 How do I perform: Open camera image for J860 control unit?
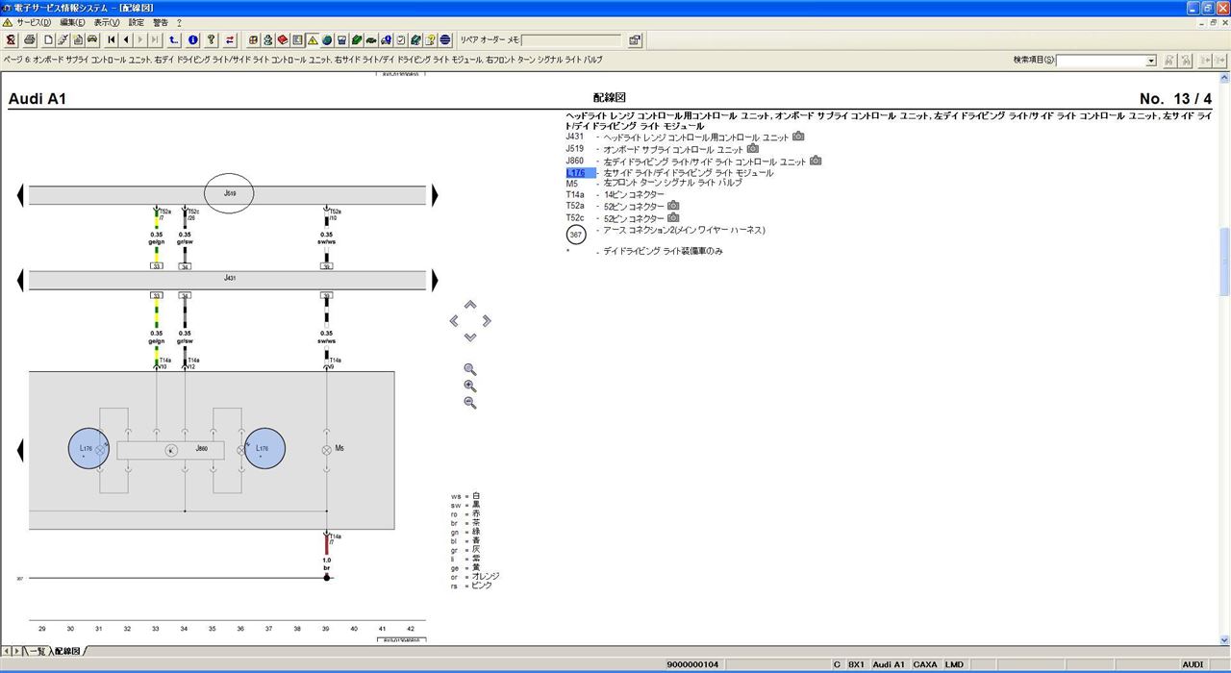point(816,161)
